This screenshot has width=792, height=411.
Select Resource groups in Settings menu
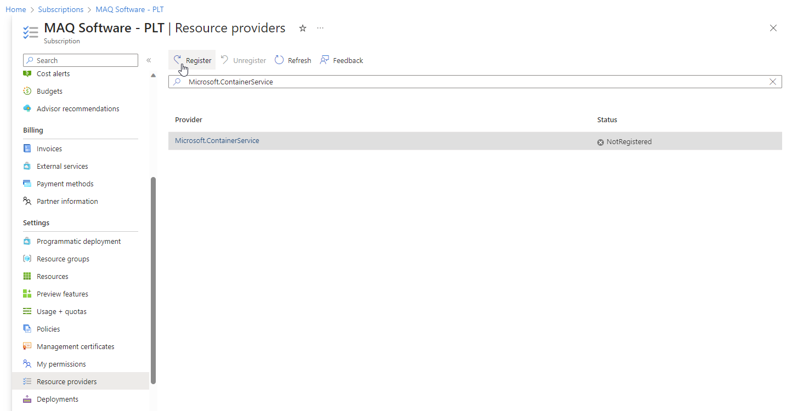click(x=63, y=259)
